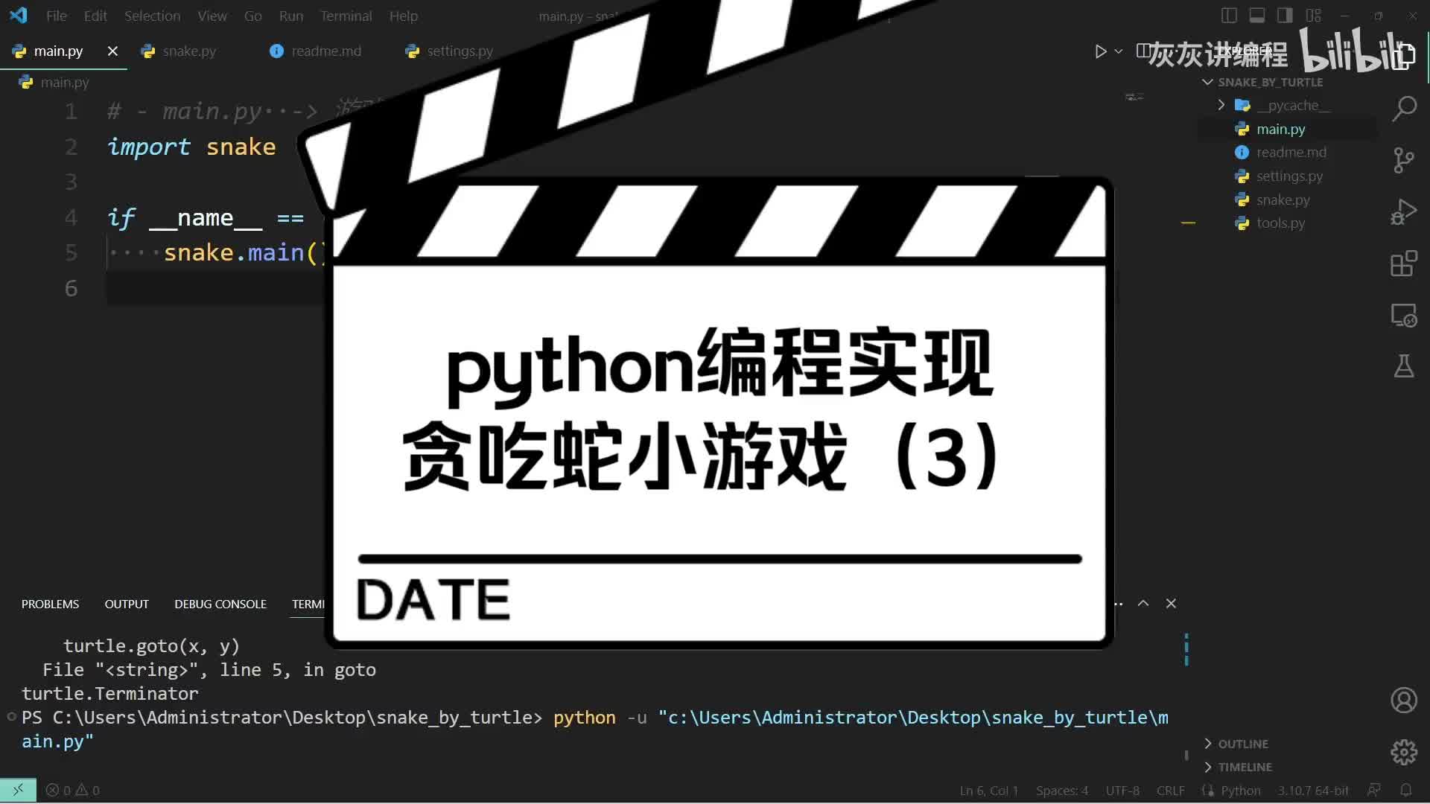The image size is (1430, 804).
Task: Open notifications bell in status bar
Action: tap(1405, 791)
